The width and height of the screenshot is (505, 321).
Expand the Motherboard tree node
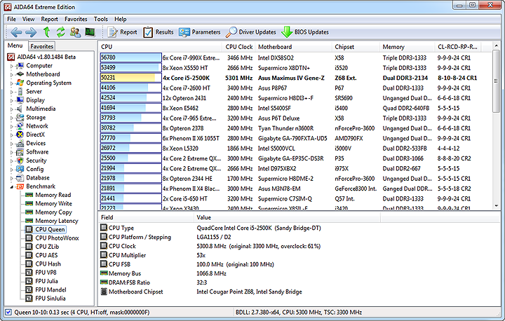(12, 74)
